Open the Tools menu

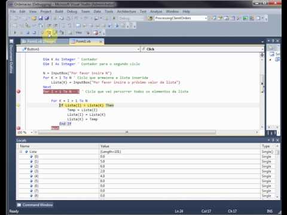pyautogui.click(x=109, y=11)
